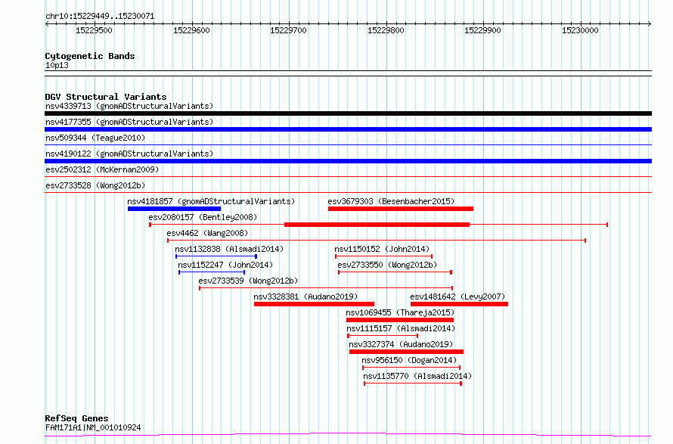Image resolution: width=673 pixels, height=444 pixels.
Task: Click esv2502312 McKernan2009 variant label
Action: point(102,169)
